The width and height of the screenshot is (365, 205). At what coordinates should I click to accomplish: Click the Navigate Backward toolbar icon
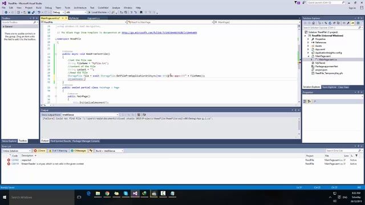pyautogui.click(x=6, y=13)
